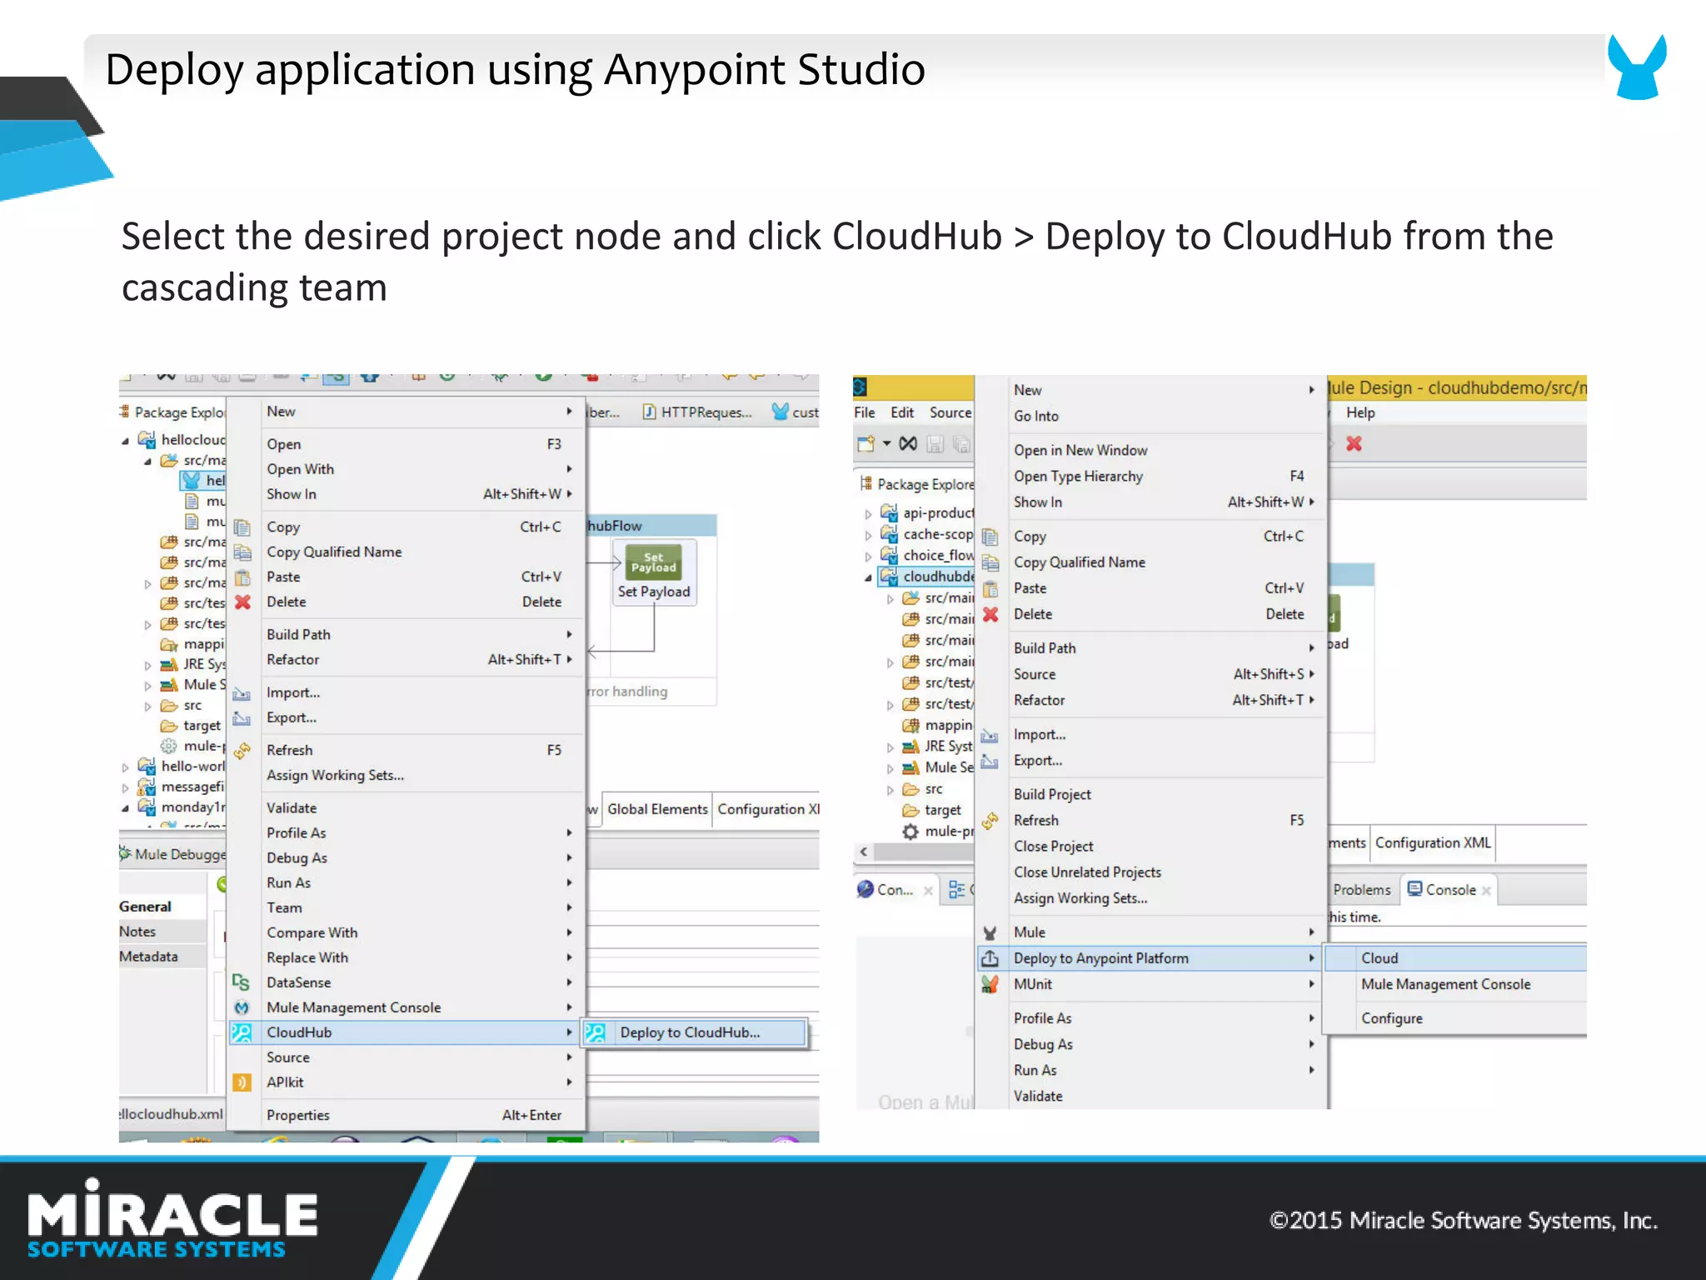
Task: Click Deploy to CloudHub submenu icon
Action: click(x=595, y=1032)
